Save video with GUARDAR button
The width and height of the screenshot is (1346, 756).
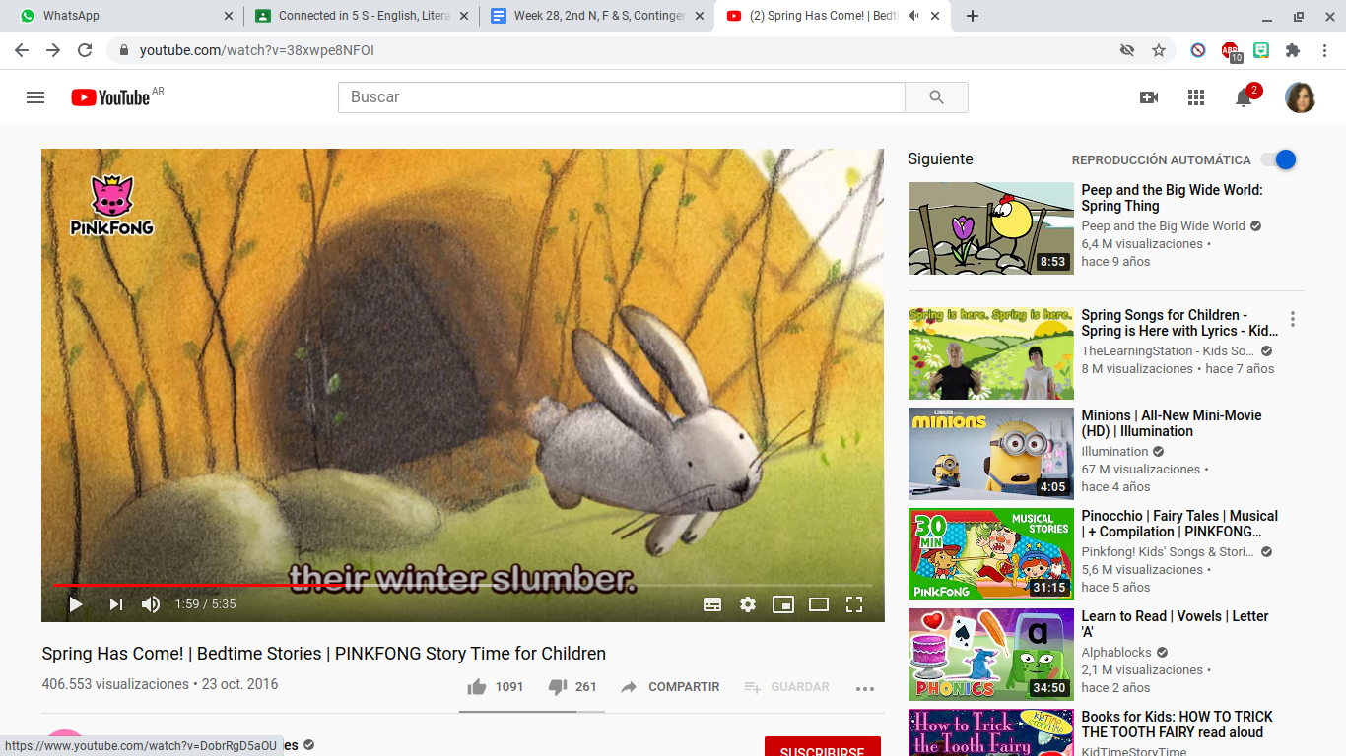786,687
